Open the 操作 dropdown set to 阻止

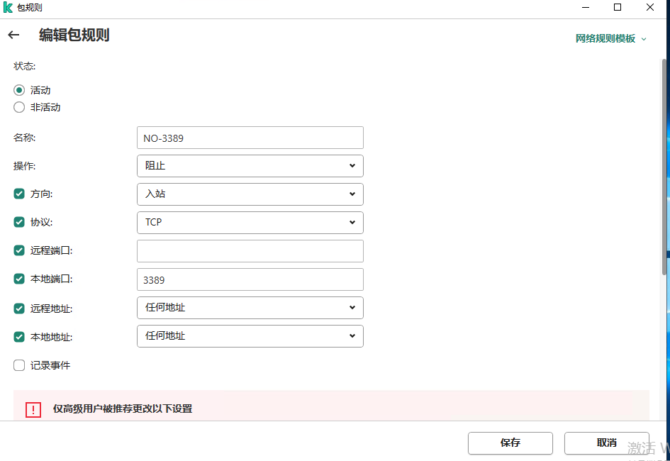click(250, 166)
